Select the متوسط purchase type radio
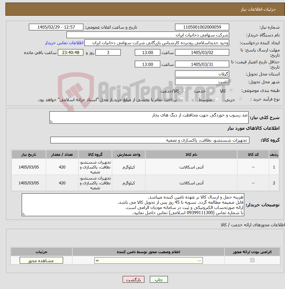285x289 pixels. 217,99
